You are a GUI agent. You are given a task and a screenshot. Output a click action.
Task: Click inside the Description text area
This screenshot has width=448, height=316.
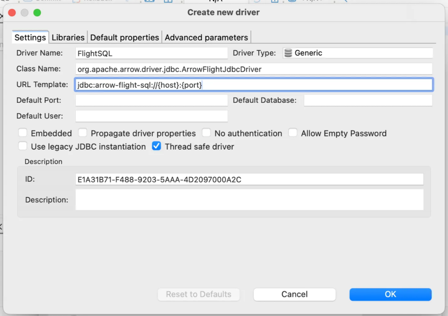pyautogui.click(x=249, y=200)
